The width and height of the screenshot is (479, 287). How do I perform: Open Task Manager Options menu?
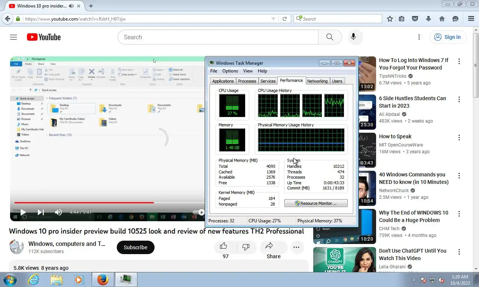click(230, 71)
